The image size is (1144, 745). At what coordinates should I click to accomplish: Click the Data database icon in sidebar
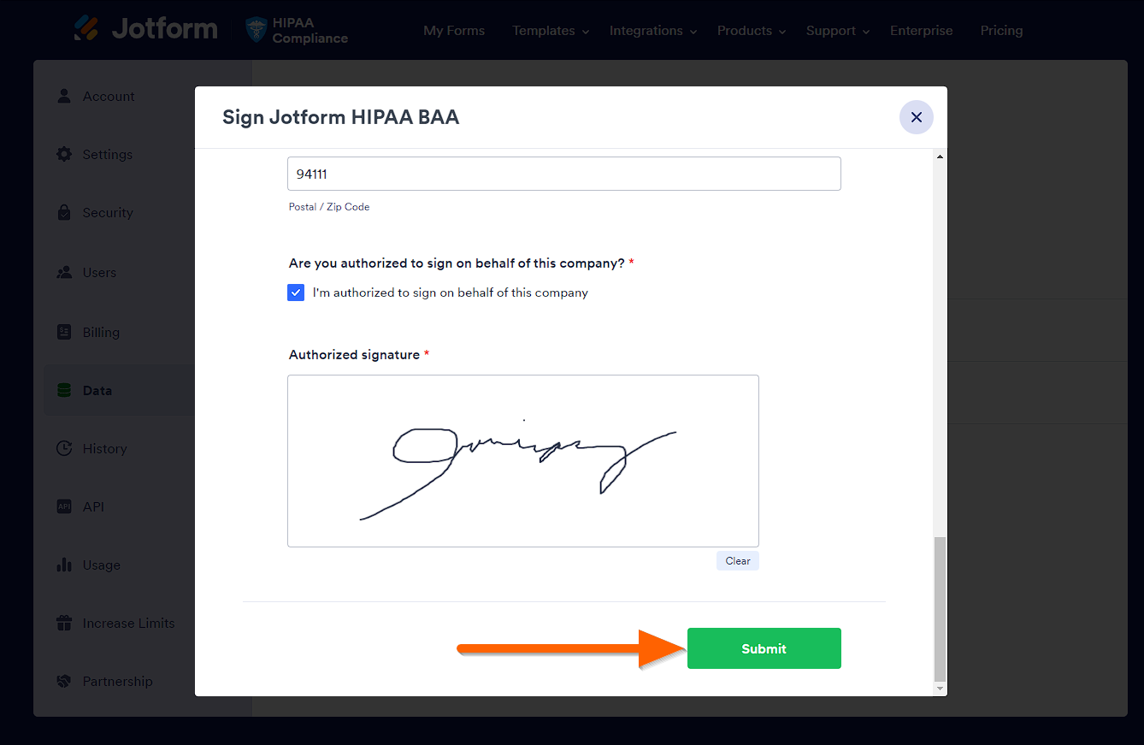[x=64, y=390]
